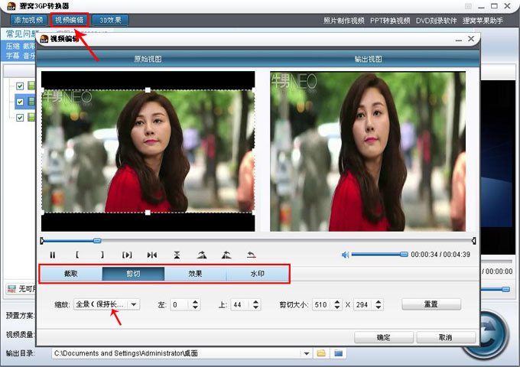This screenshot has width=520, height=367.
Task: Click the 重置 reset button
Action: (431, 304)
